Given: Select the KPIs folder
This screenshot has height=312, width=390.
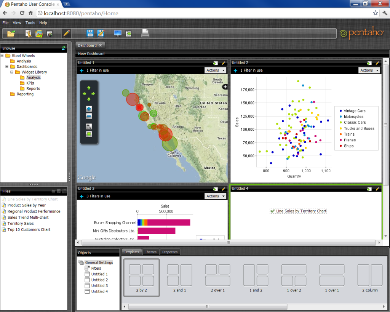Looking at the screenshot, I should click(30, 83).
